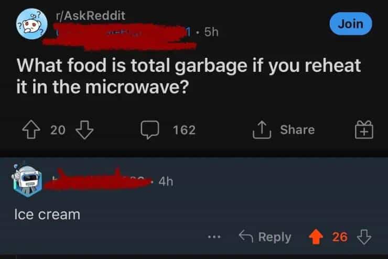Upvote the AskReddit post
This screenshot has height=259, width=388.
pyautogui.click(x=31, y=129)
